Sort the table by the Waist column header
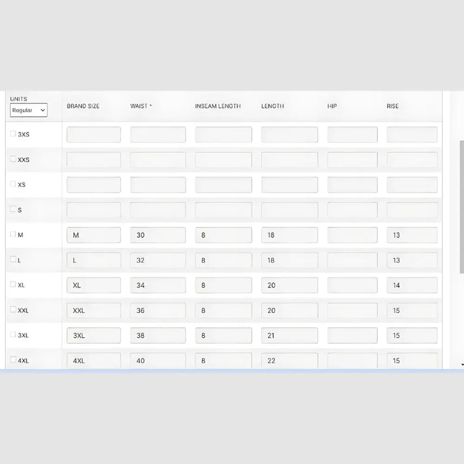464x464 pixels. (x=141, y=106)
